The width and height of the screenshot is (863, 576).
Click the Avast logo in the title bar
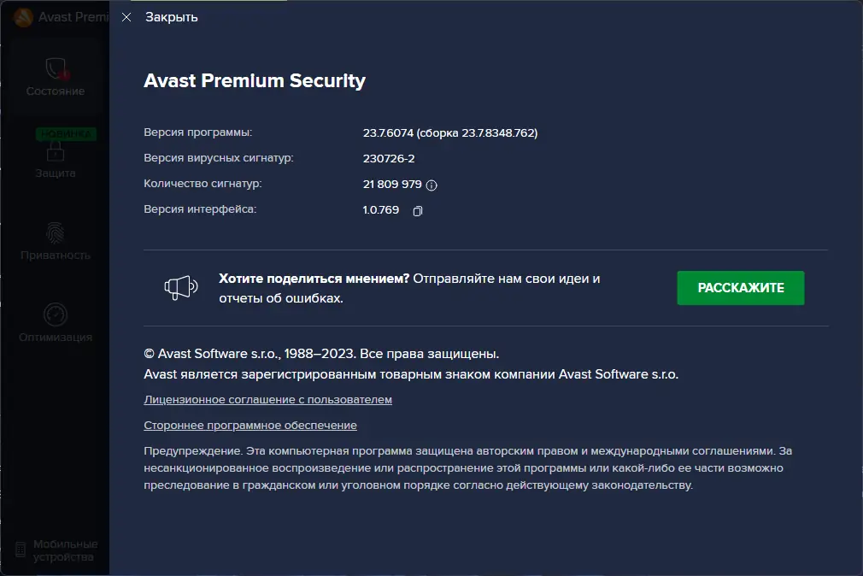tap(23, 17)
